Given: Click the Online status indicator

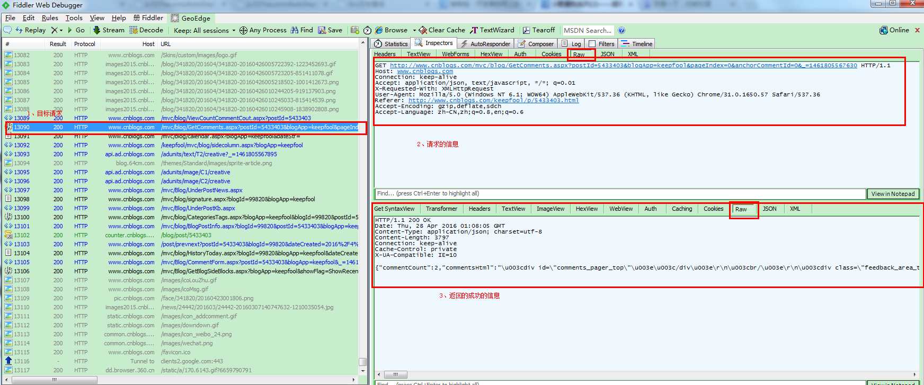Looking at the screenshot, I should 894,30.
